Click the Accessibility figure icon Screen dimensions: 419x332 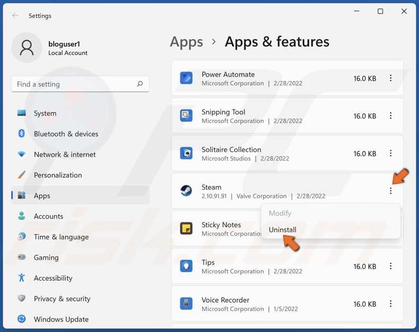[21, 278]
